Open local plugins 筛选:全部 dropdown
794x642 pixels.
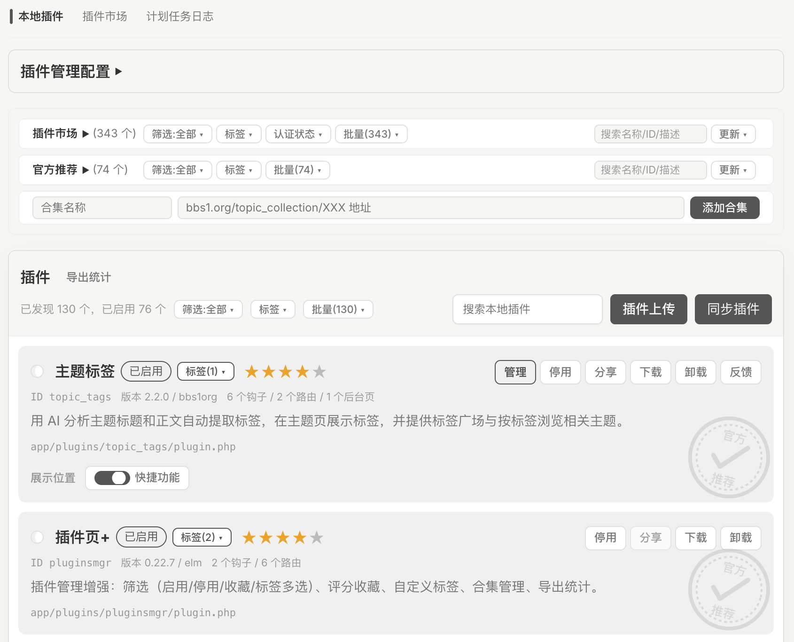(x=208, y=309)
